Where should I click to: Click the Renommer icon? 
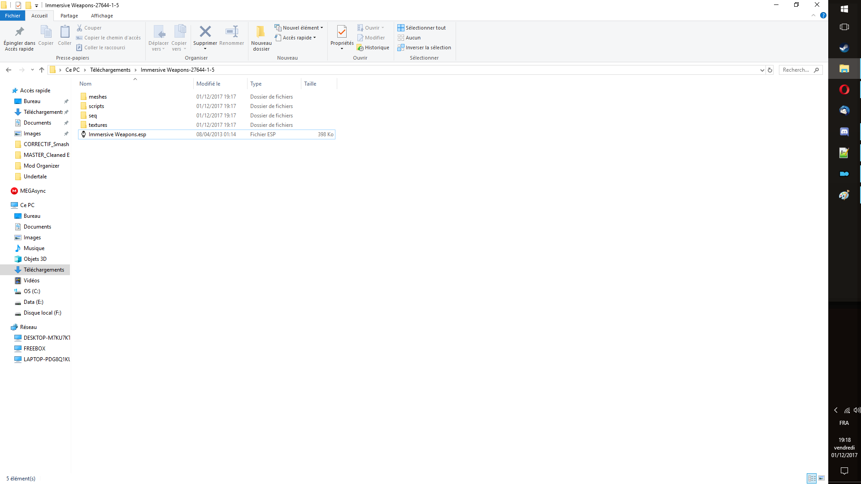coord(232,35)
